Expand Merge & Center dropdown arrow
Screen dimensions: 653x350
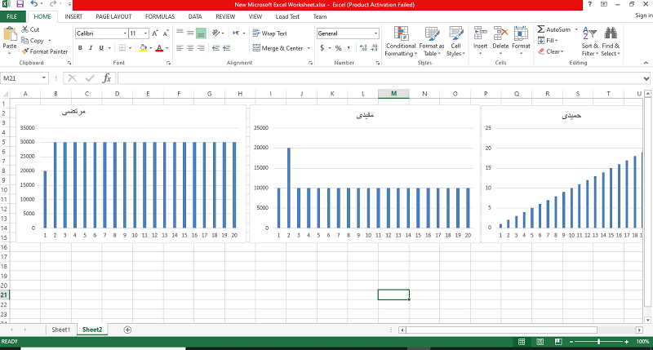[x=309, y=48]
